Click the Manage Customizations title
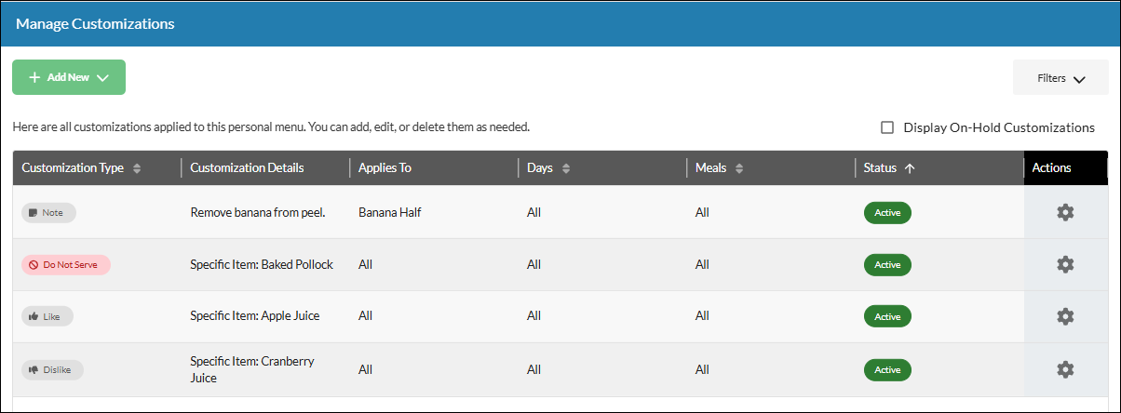 tap(95, 24)
